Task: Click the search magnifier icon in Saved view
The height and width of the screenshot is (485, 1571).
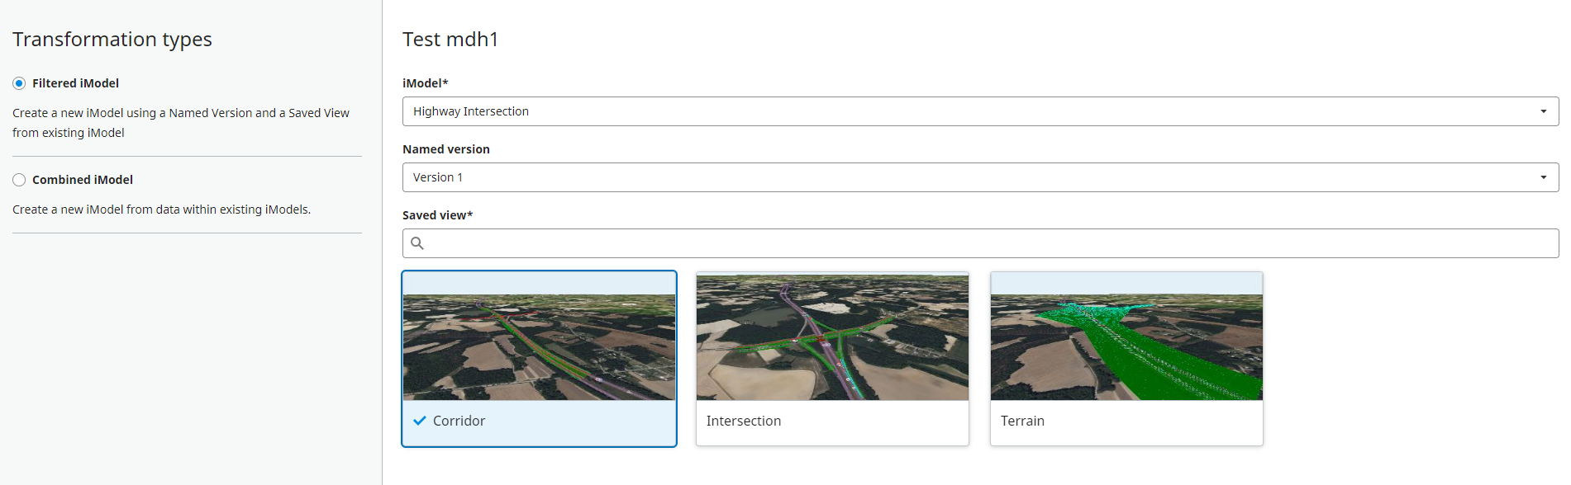Action: coord(417,243)
